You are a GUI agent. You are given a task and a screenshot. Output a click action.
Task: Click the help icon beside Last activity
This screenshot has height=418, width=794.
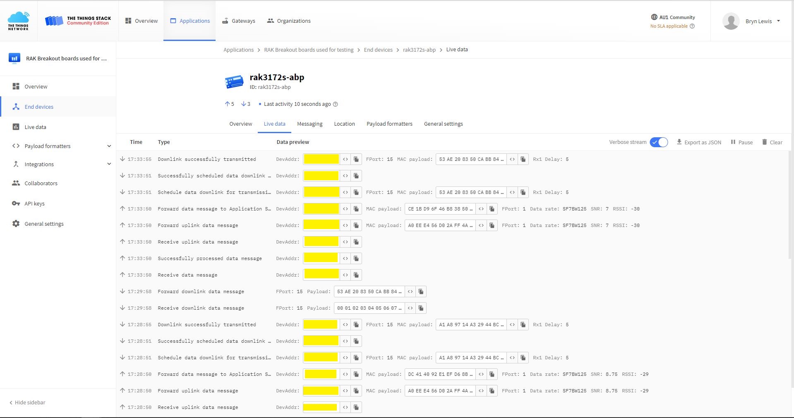[336, 104]
